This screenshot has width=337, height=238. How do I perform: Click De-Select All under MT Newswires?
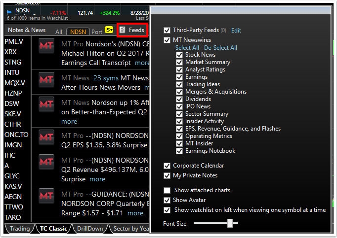tap(220, 48)
